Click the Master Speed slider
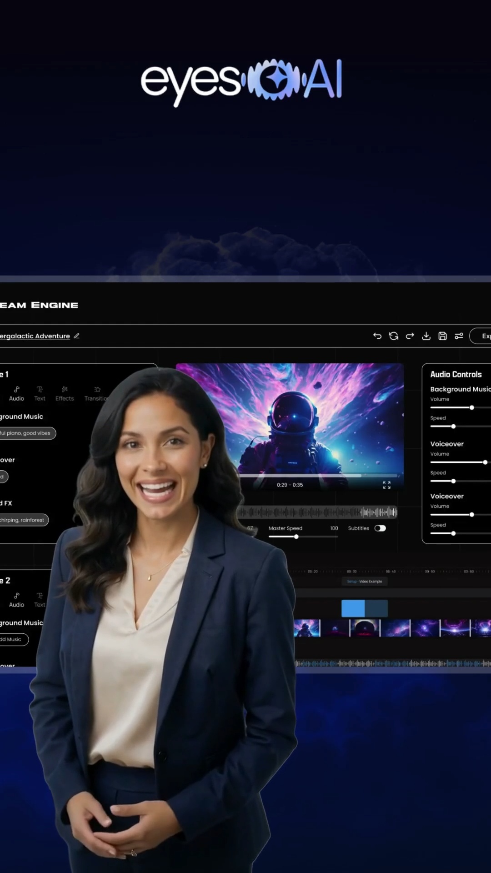This screenshot has height=873, width=491. (303, 537)
